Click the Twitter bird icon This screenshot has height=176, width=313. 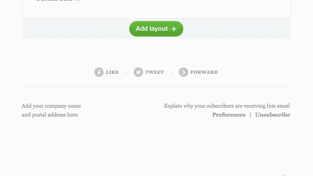(x=138, y=72)
